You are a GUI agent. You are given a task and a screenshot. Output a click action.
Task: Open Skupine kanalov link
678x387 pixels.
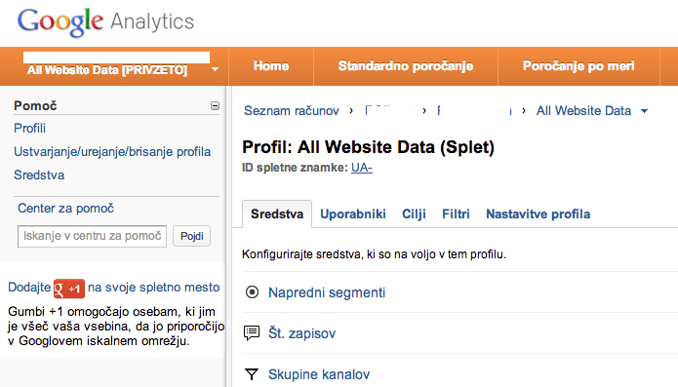coord(319,374)
